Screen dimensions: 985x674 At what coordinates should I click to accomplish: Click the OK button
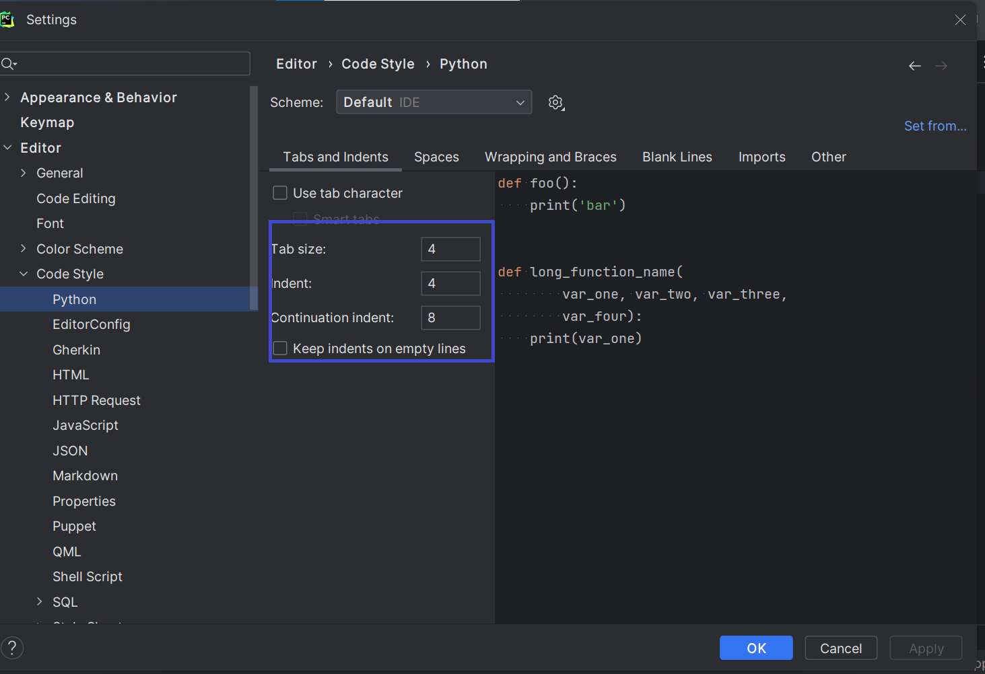coord(756,648)
